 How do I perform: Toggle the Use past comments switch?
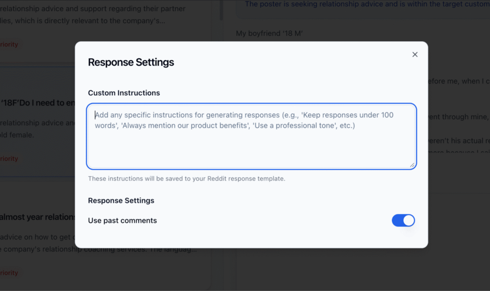click(x=403, y=220)
